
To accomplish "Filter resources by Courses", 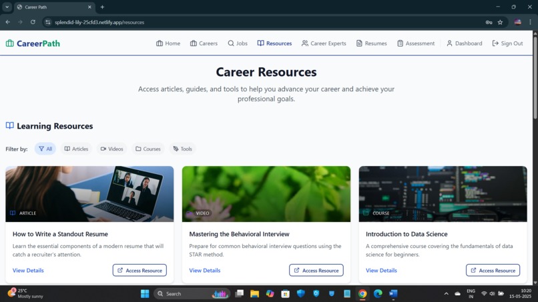I will coord(148,149).
